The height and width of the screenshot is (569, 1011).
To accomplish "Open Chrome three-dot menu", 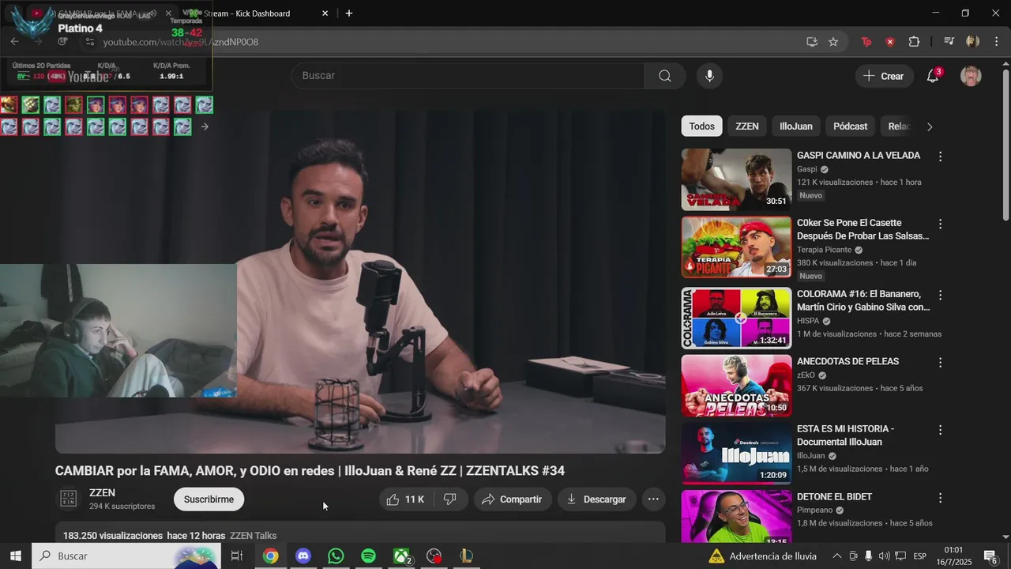I will (995, 42).
